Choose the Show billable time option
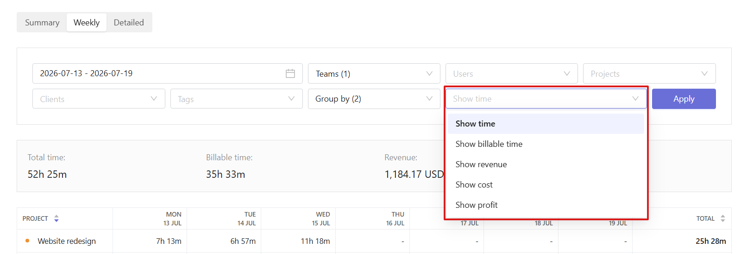Screen dimensions: 747x254 click(546, 144)
